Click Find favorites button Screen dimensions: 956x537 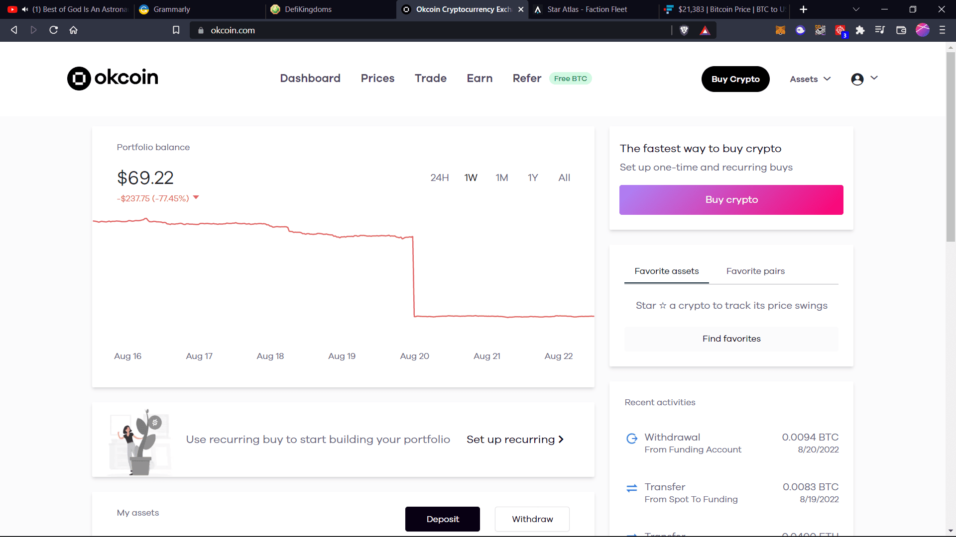(x=731, y=339)
